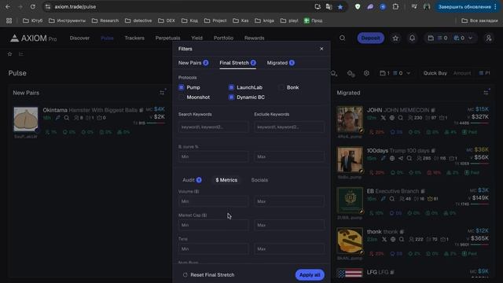Expand the wallet balance dropdown in header

[x=470, y=39]
